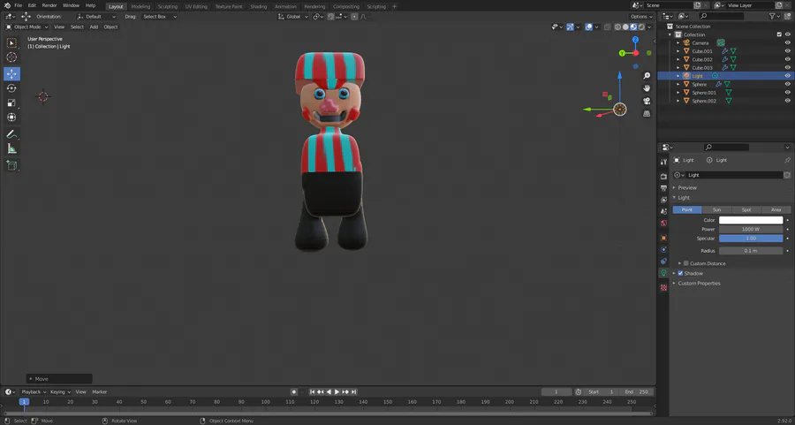The height and width of the screenshot is (425, 795).
Task: Select the Select Box tool in toolbar
Action: 11,43
